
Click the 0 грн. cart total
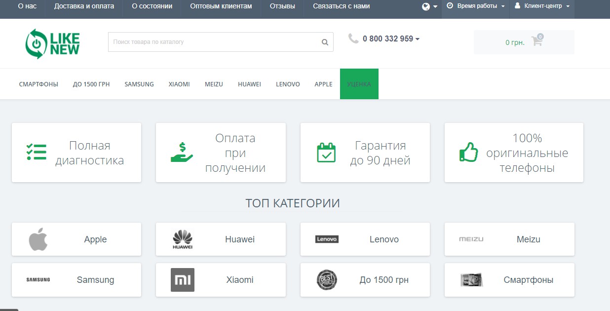coord(515,42)
